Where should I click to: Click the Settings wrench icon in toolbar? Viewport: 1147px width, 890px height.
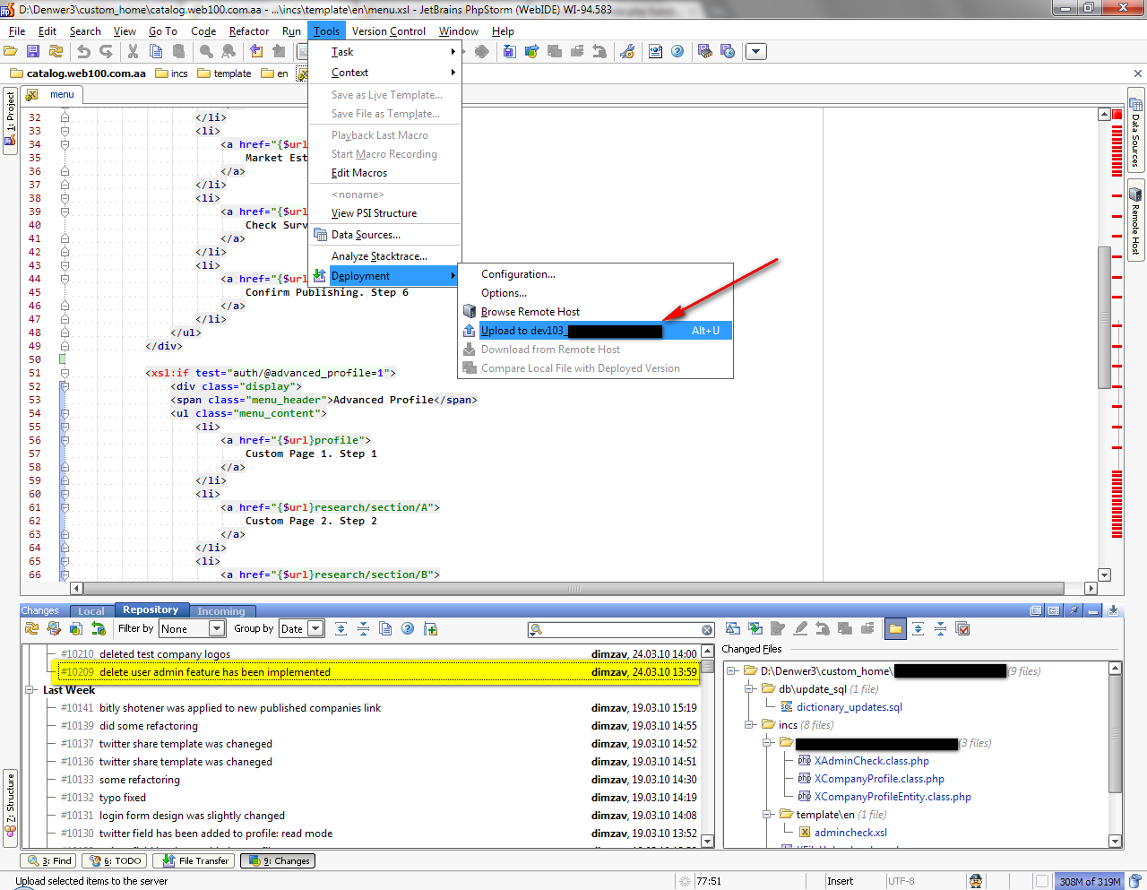pos(627,52)
